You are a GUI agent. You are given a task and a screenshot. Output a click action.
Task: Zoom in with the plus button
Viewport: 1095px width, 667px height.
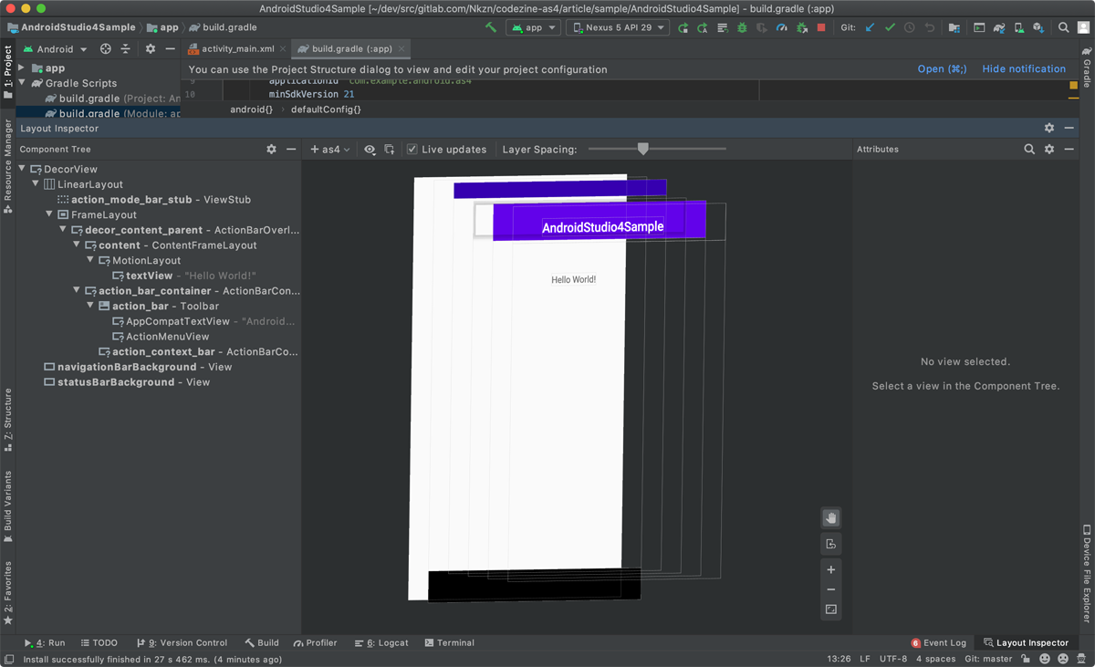coord(830,569)
